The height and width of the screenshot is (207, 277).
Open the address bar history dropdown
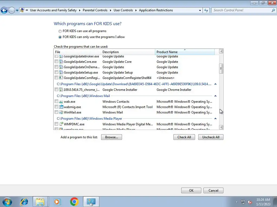click(x=200, y=10)
